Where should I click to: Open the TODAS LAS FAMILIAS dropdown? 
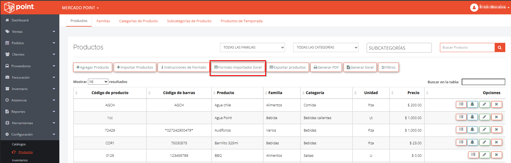252,47
